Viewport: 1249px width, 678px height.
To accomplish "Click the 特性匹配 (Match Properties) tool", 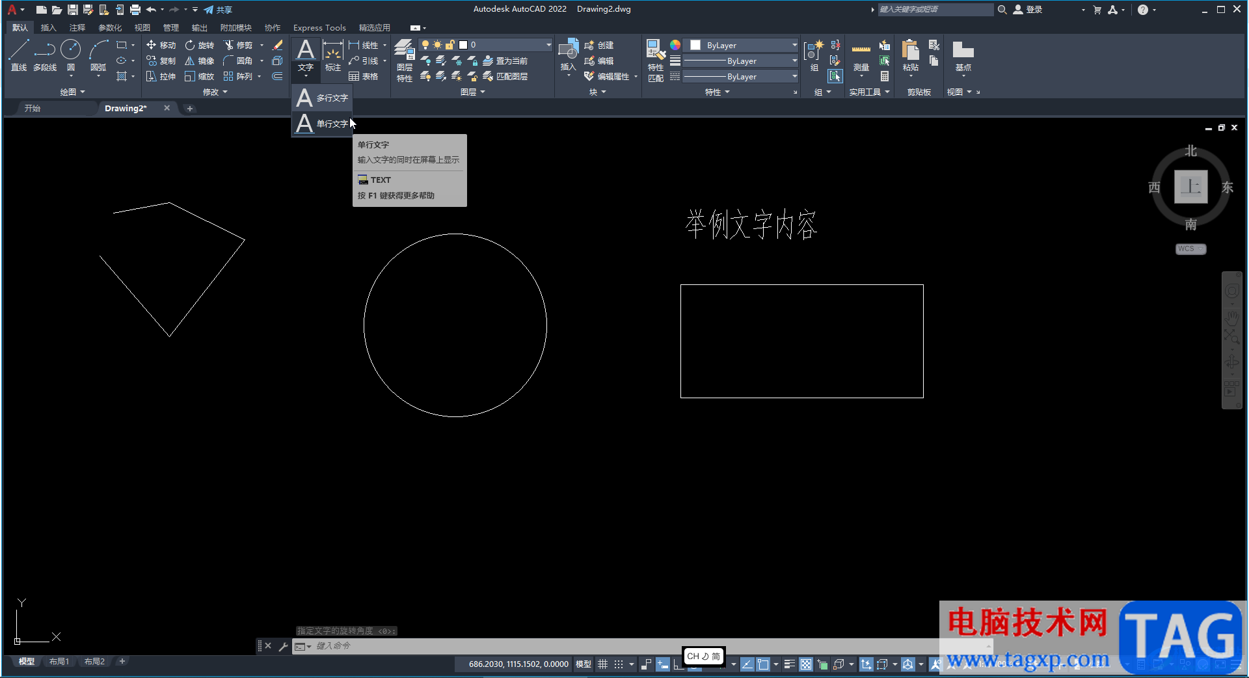I will (x=655, y=61).
